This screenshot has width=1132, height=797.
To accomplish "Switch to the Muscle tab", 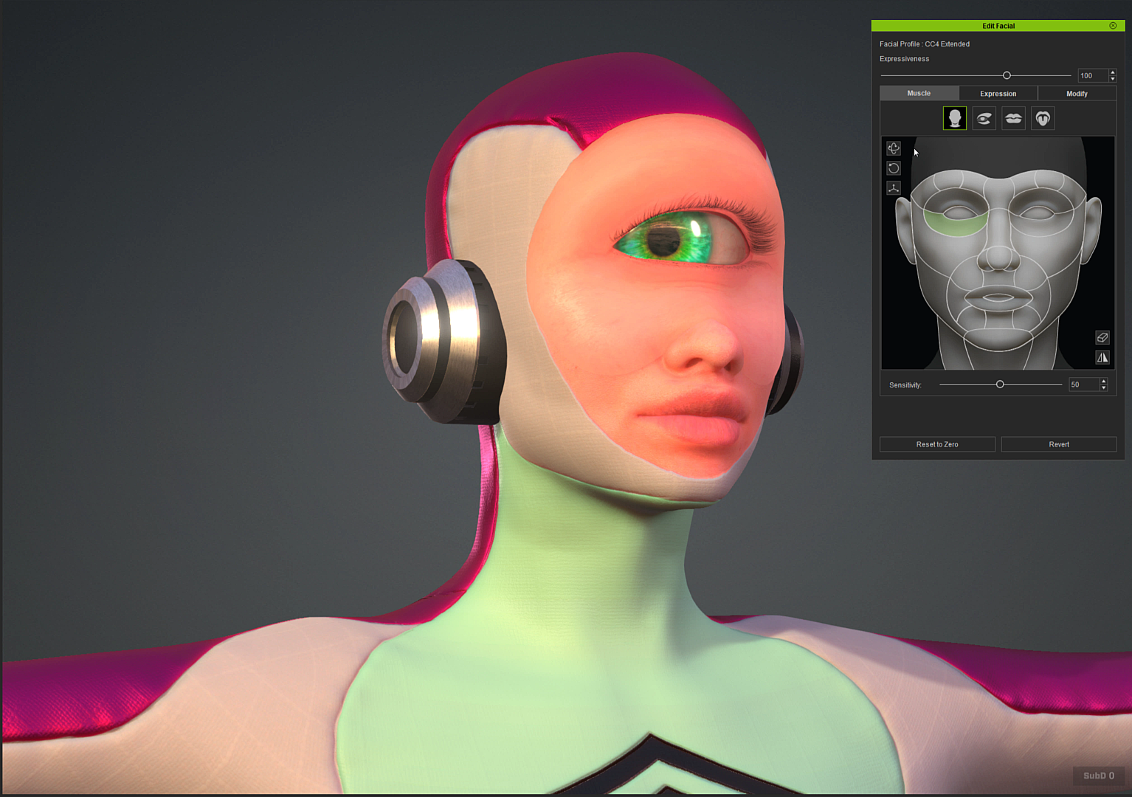I will (919, 93).
